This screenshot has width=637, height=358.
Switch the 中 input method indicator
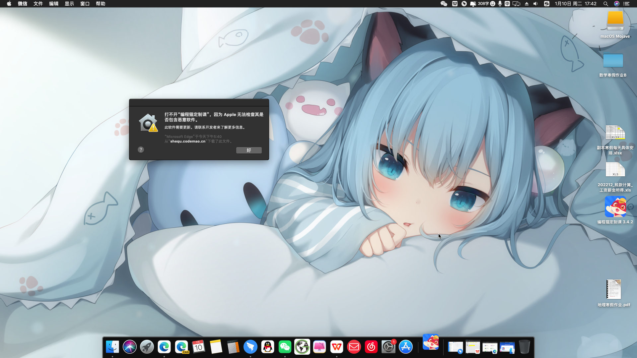point(507,4)
